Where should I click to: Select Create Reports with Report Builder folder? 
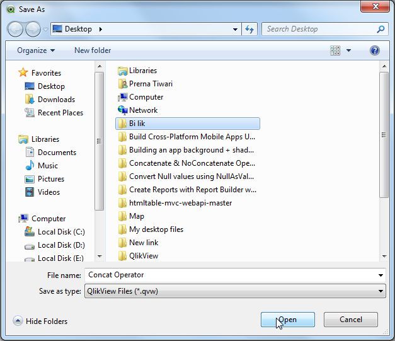click(x=187, y=190)
